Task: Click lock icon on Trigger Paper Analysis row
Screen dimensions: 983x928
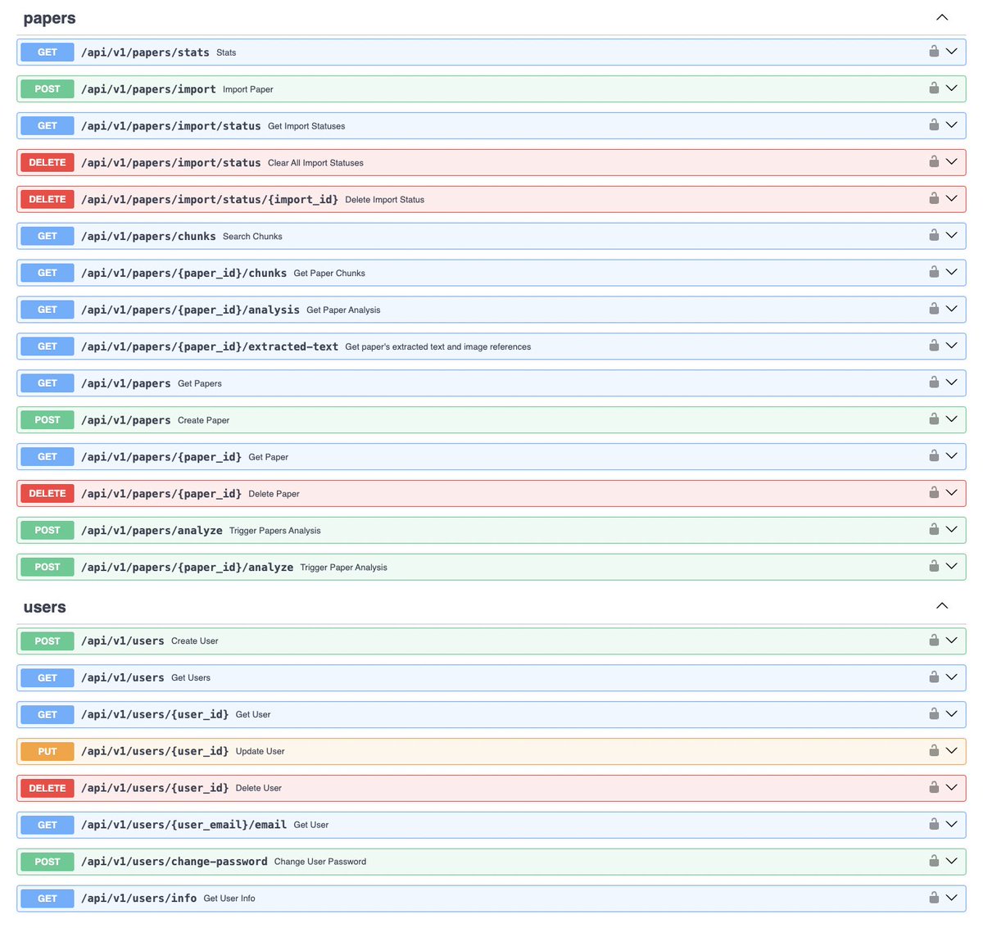Action: coord(934,567)
